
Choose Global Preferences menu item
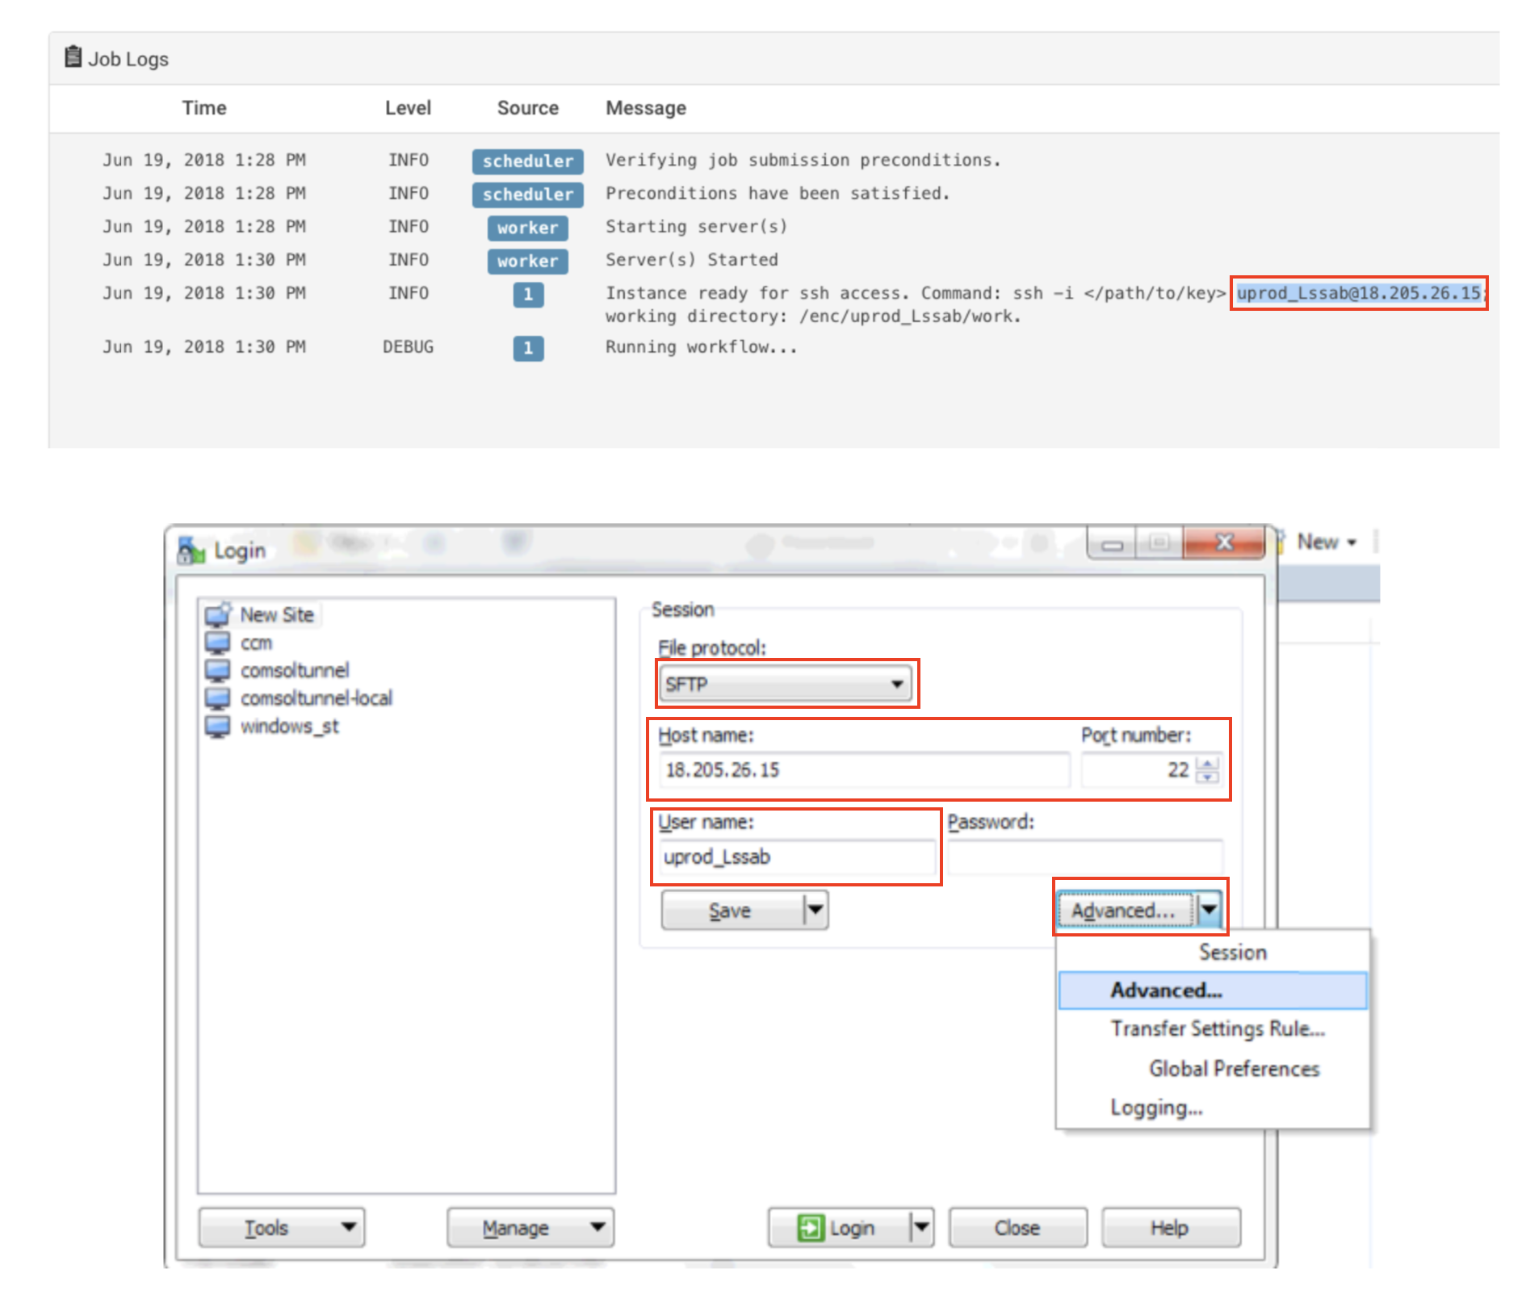coord(1234,1069)
